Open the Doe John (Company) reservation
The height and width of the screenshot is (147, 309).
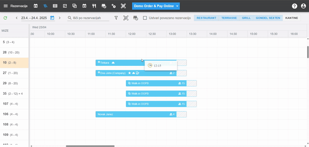tap(136, 73)
